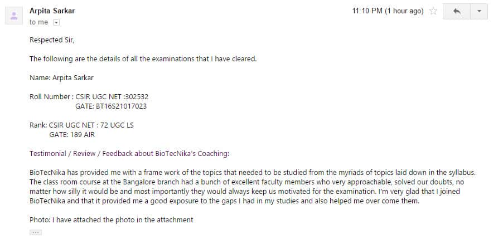Open the More options arrow beside Reply
The height and width of the screenshot is (239, 503).
tap(479, 12)
